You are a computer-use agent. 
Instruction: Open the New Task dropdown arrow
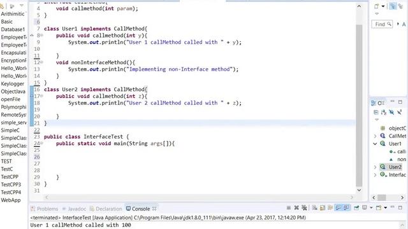pyautogui.click(x=383, y=6)
